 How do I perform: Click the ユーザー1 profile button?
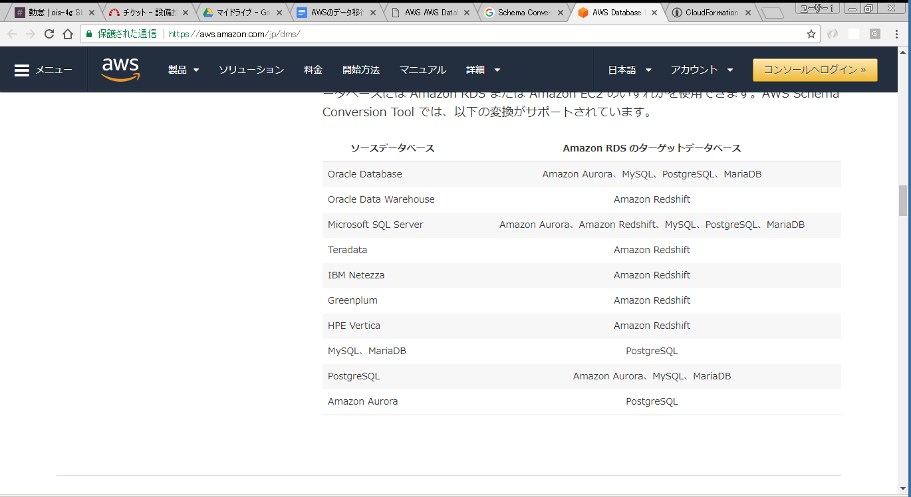pyautogui.click(x=817, y=8)
